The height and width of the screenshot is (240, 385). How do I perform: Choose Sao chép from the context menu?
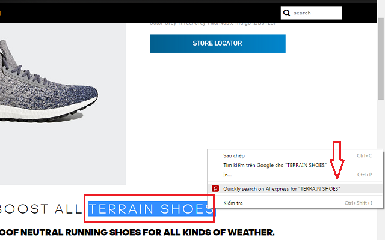[x=295, y=155]
